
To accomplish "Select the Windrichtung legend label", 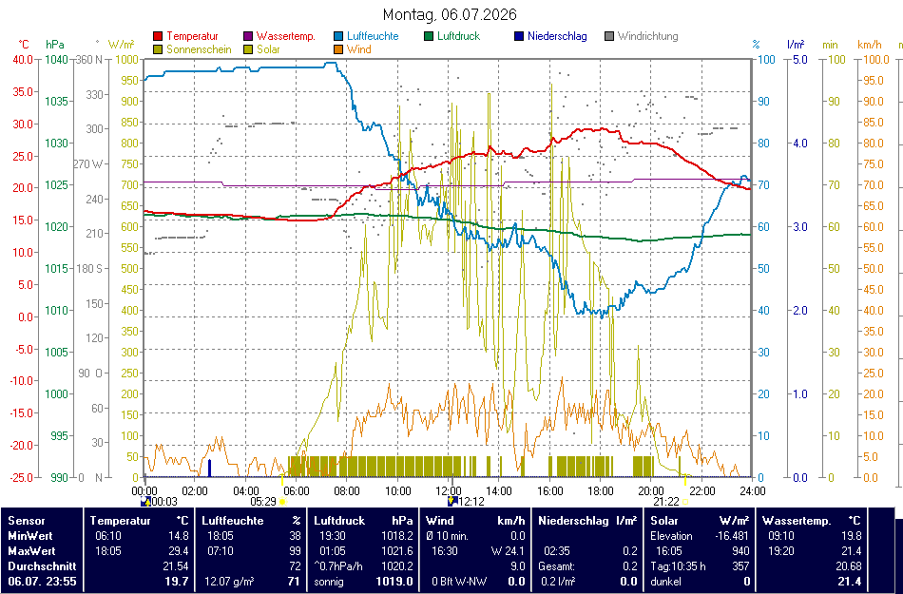I will (648, 36).
